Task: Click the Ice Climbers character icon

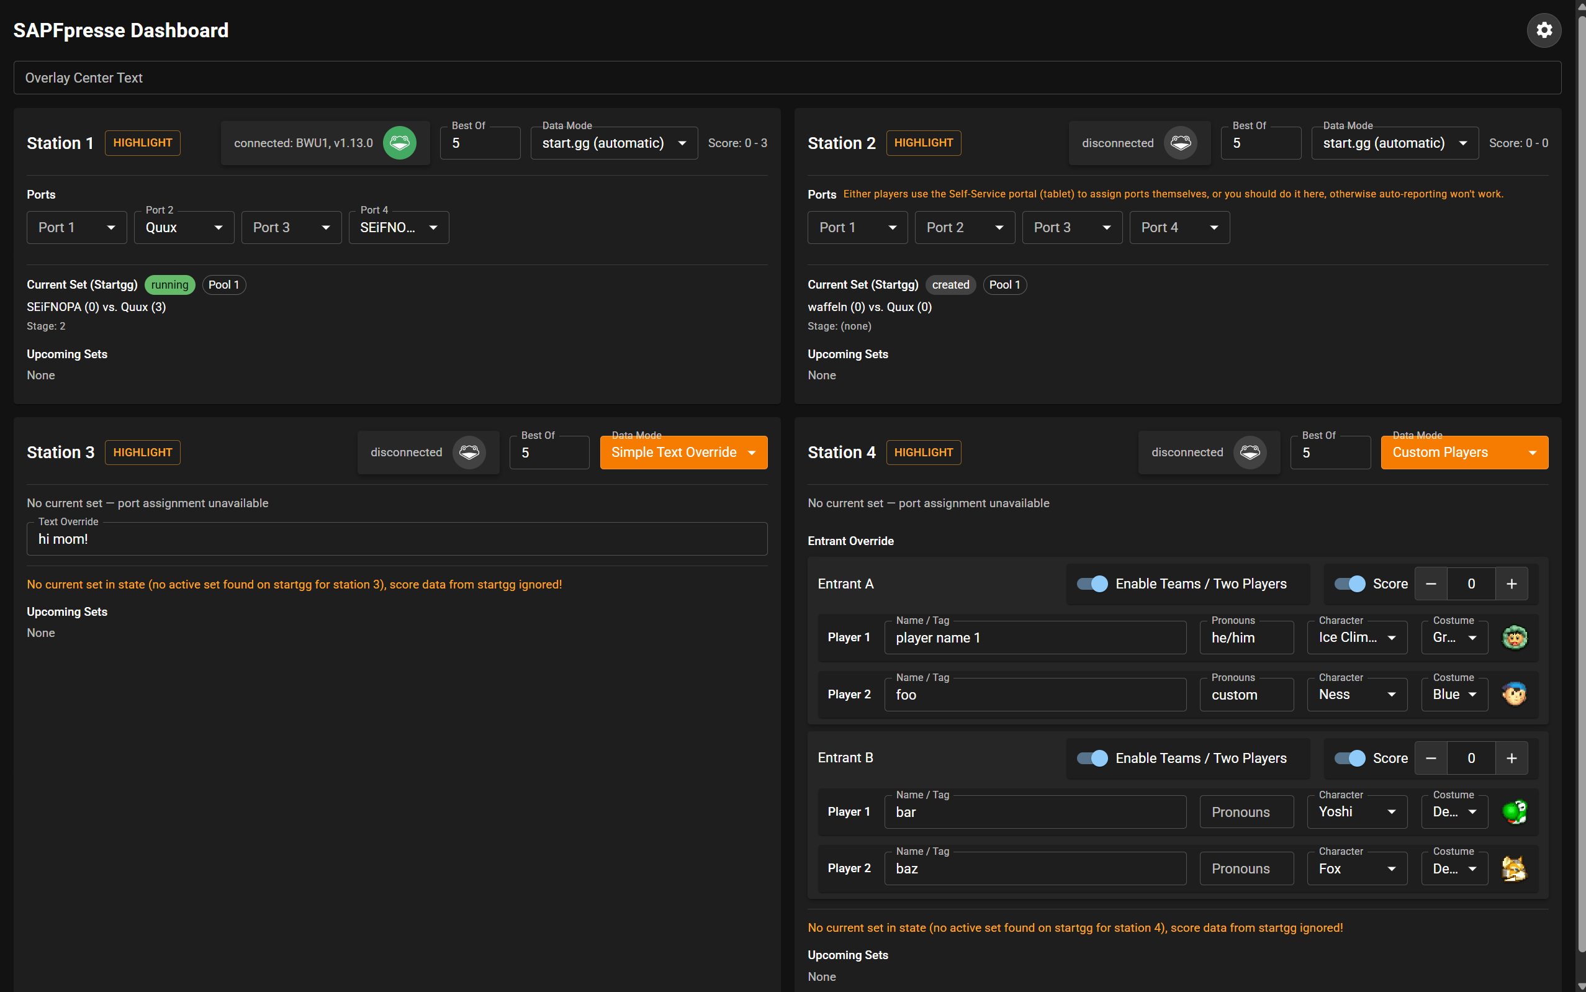Action: pyautogui.click(x=1514, y=637)
